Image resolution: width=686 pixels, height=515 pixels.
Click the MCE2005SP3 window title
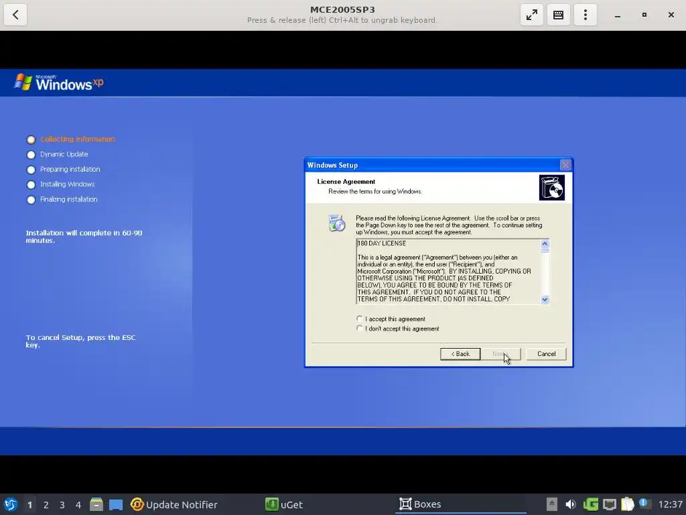[342, 9]
